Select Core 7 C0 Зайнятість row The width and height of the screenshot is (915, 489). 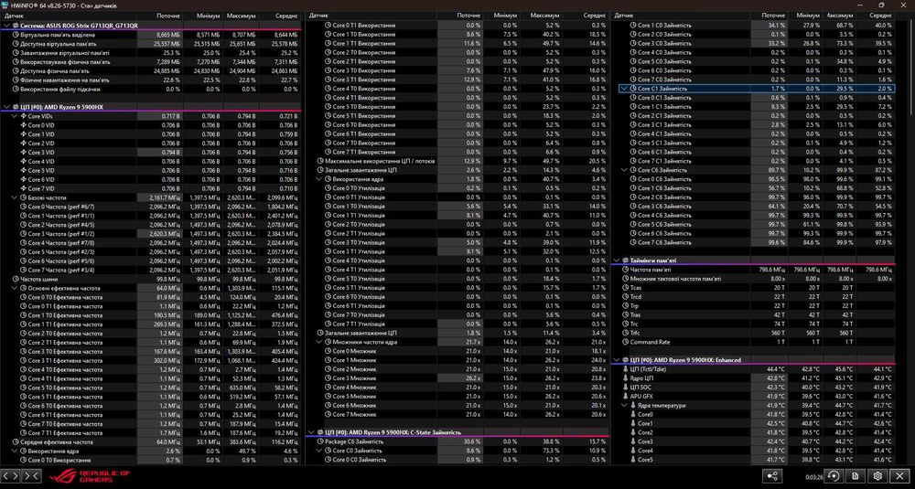click(x=753, y=80)
